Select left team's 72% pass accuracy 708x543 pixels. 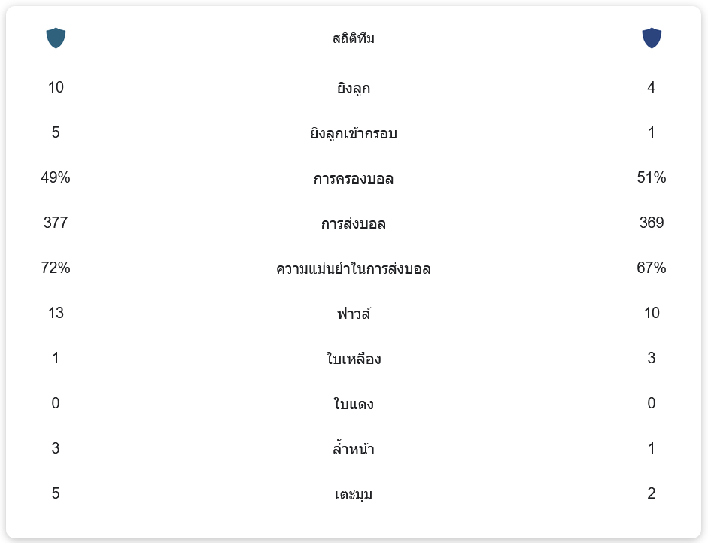56,268
